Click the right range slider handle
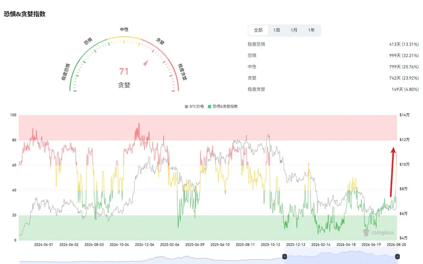This screenshot has width=423, height=264. [x=397, y=256]
